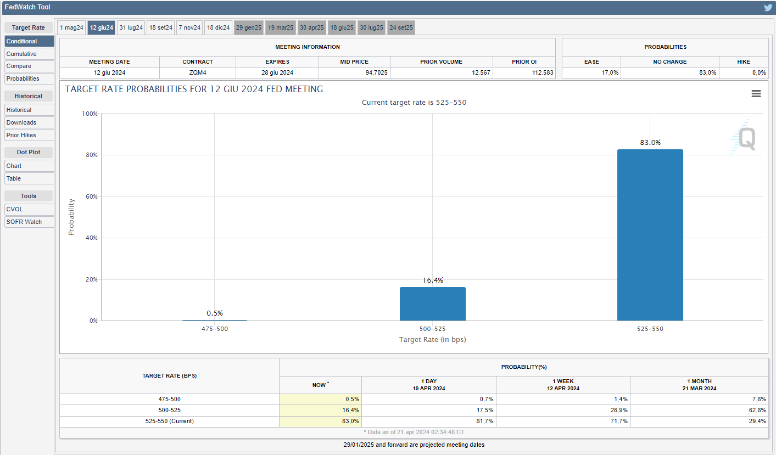Launch the CVOL tool
The height and width of the screenshot is (455, 776).
pyautogui.click(x=29, y=209)
